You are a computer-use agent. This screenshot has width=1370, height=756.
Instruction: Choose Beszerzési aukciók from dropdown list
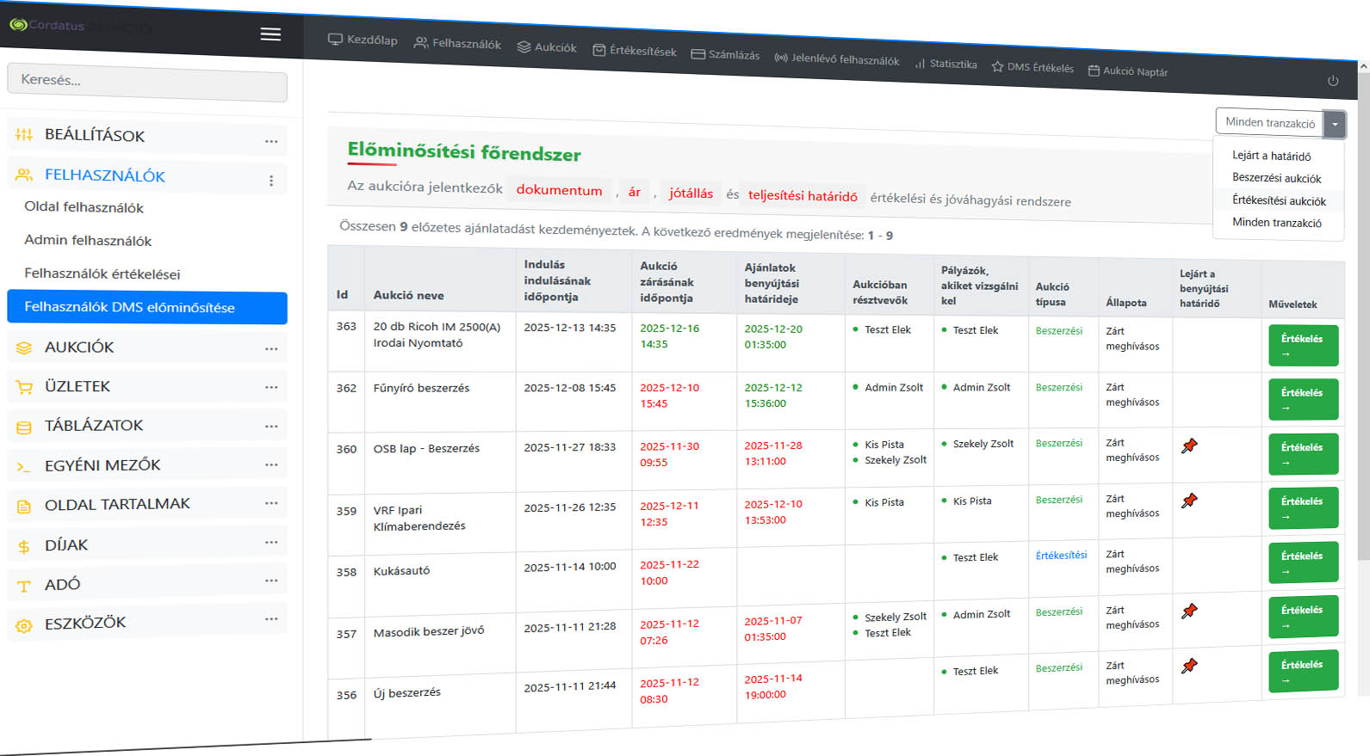pyautogui.click(x=1276, y=178)
